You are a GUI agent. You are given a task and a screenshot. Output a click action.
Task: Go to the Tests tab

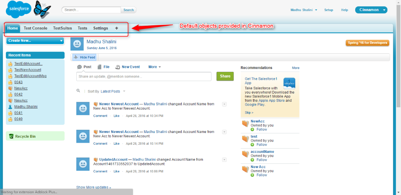tap(82, 28)
